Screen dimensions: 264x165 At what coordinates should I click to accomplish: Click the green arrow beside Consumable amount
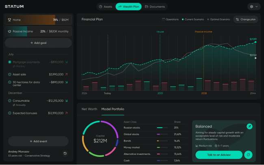click(66, 101)
